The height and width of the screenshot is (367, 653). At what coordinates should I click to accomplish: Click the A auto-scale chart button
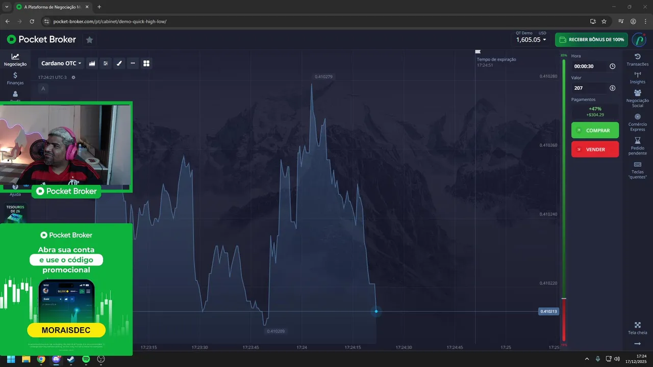point(43,89)
